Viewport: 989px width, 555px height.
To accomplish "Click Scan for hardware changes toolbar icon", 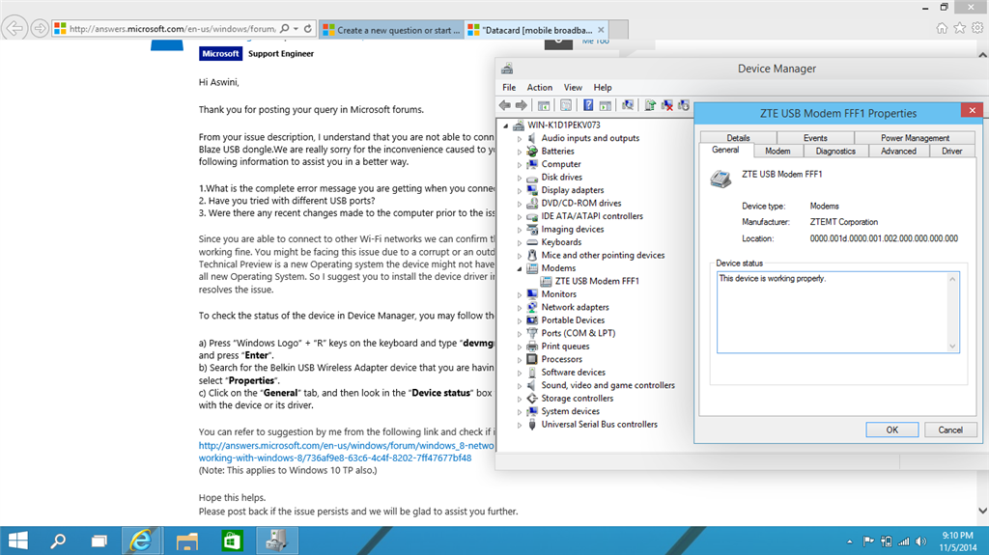I will coord(628,105).
